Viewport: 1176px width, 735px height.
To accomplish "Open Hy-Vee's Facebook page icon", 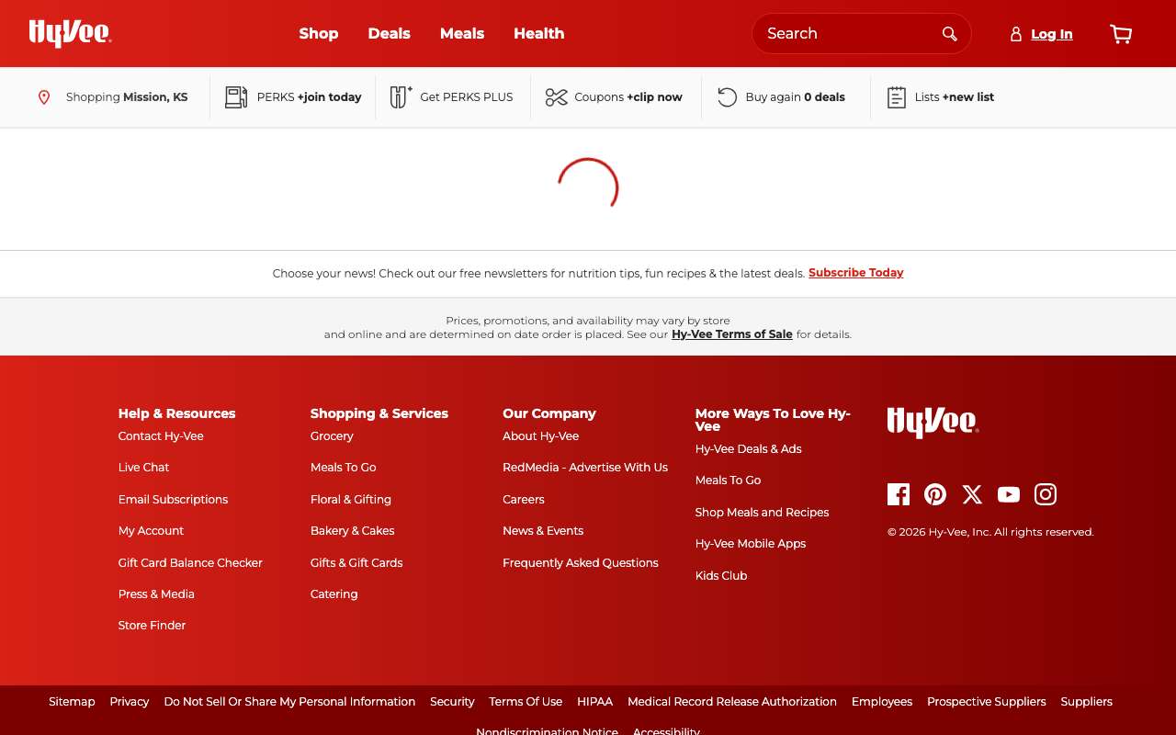I will click(x=899, y=494).
